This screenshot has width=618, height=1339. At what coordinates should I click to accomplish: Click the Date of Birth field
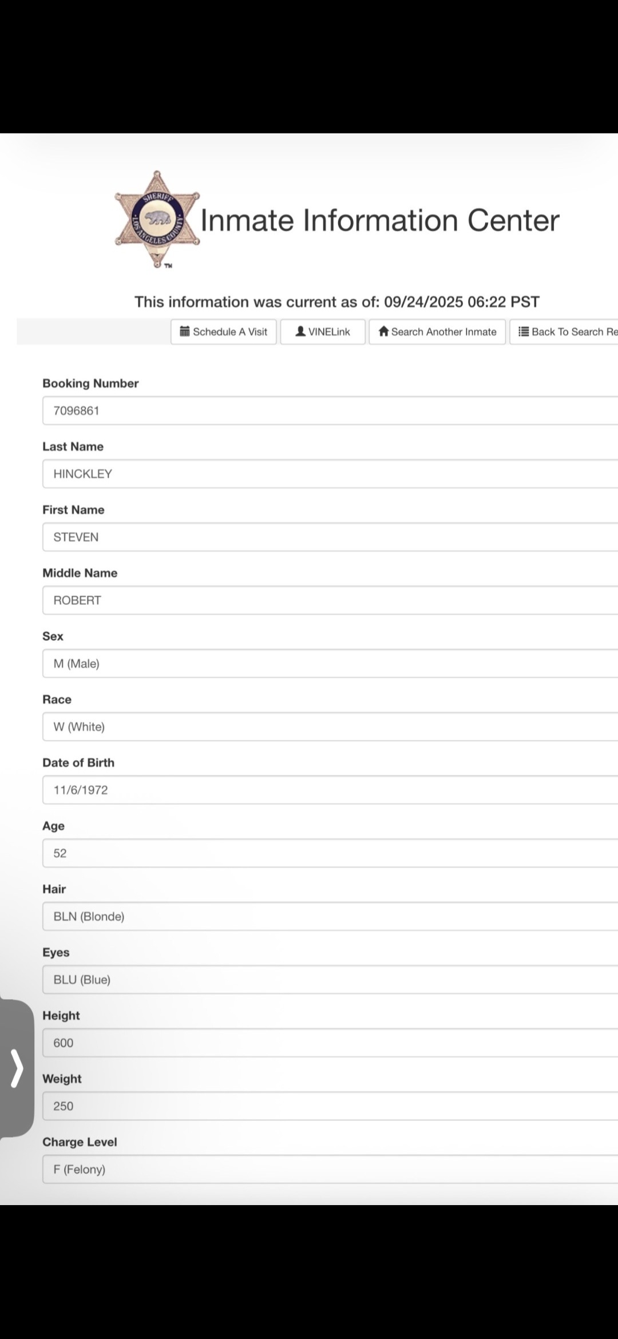tap(330, 790)
